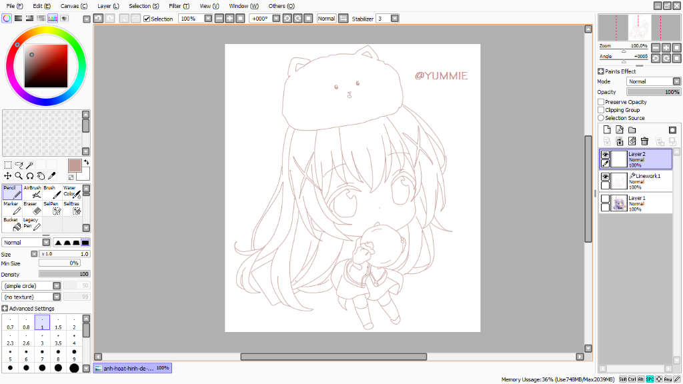Screen dimensions: 683x384
Task: Merge the selected layer down
Action: tap(620, 141)
